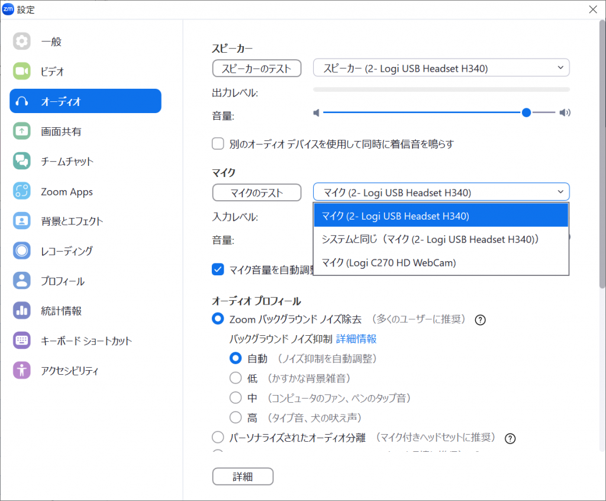Click マイクのテスト button
This screenshot has width=606, height=501.
pos(257,192)
